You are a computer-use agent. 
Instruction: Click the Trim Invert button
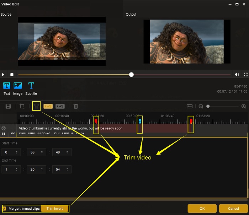coord(55,209)
